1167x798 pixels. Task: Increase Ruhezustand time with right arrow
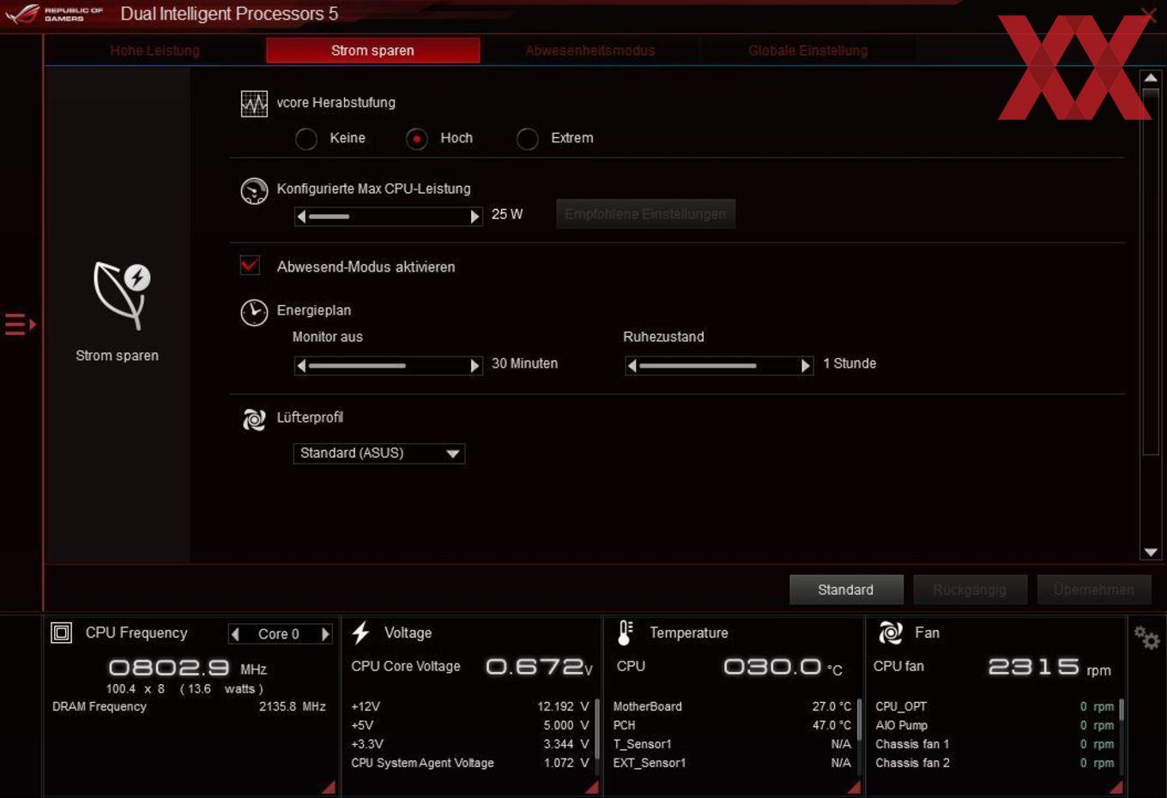(806, 366)
